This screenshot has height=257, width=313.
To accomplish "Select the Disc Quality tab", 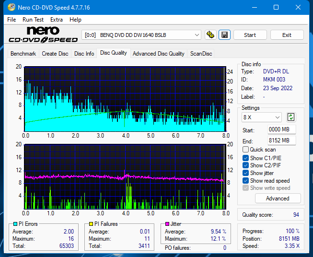I will click(x=114, y=53).
